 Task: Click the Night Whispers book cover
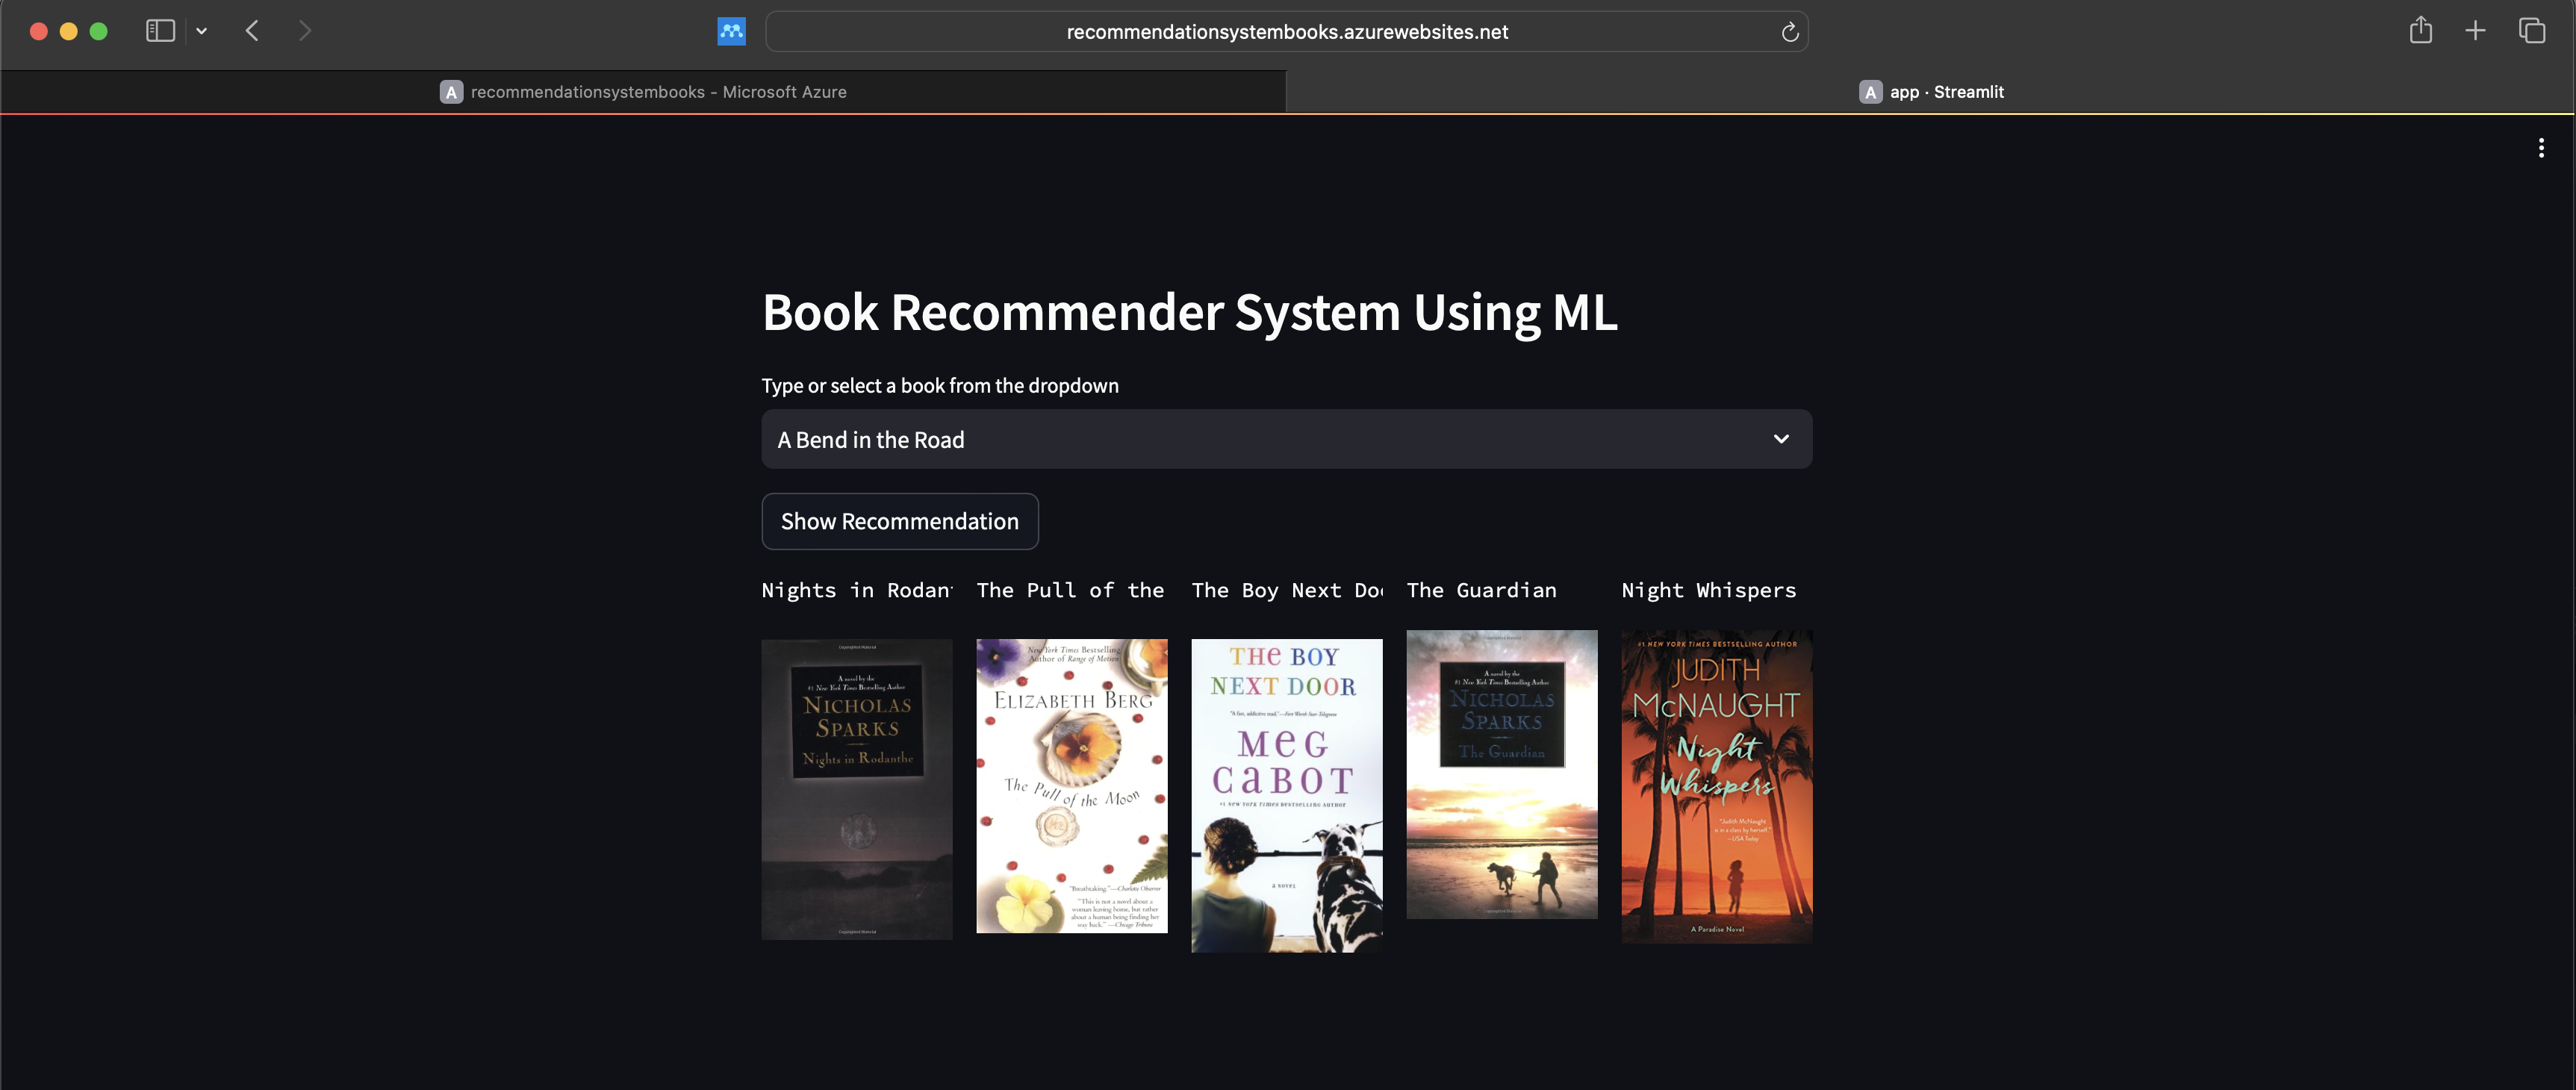click(x=1716, y=786)
